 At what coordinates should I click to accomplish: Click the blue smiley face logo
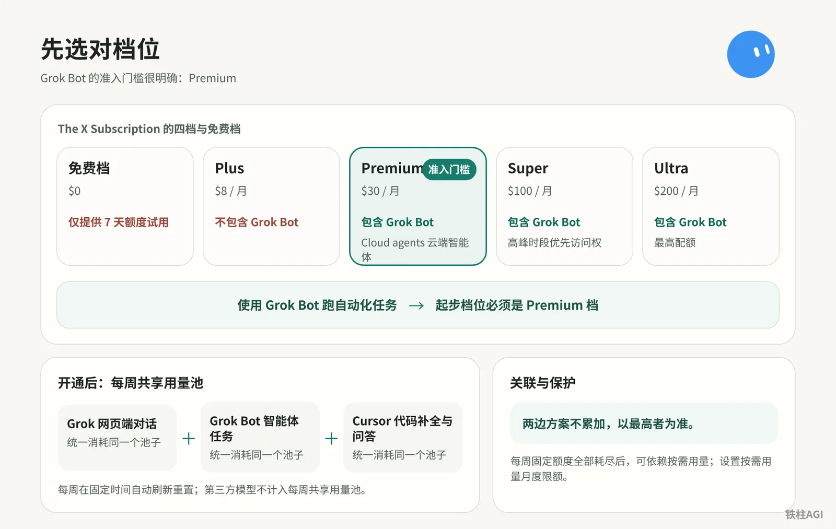tap(751, 54)
